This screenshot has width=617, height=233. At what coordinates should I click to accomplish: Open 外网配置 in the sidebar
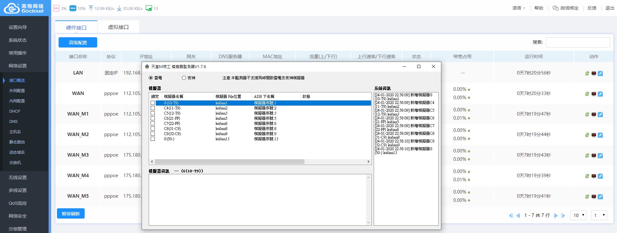(x=17, y=91)
